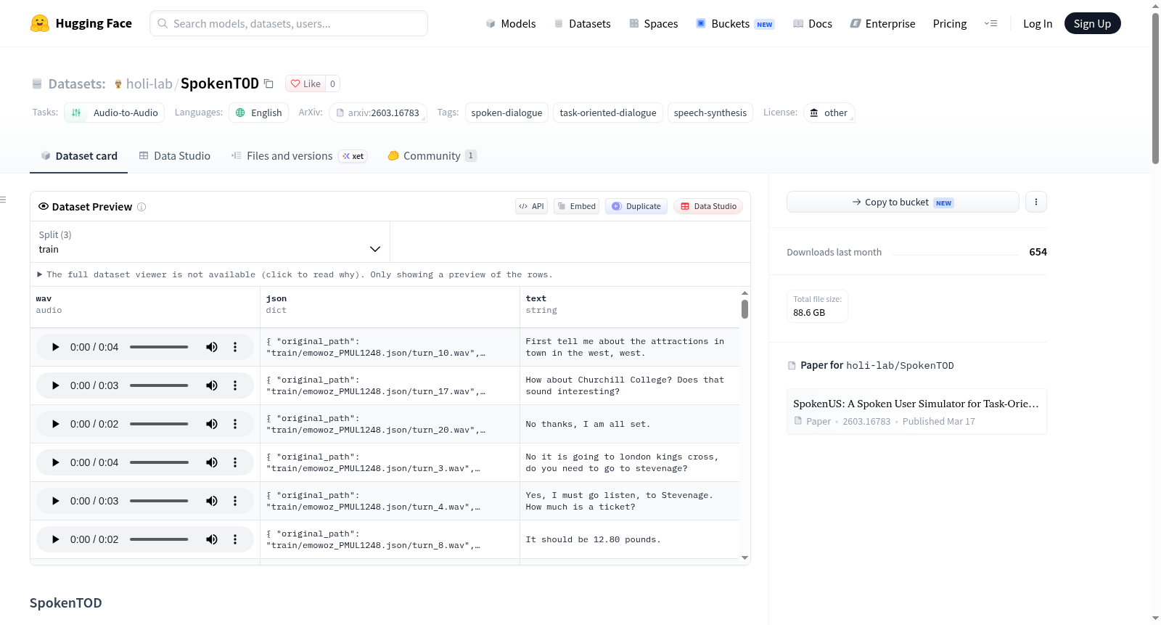Copy dataset name with the copy icon

(268, 83)
